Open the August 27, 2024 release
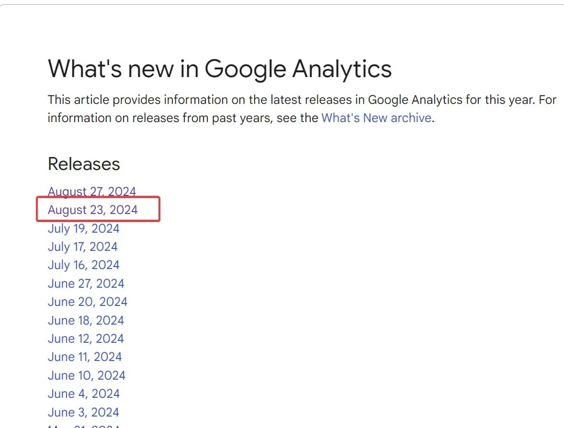 (92, 191)
